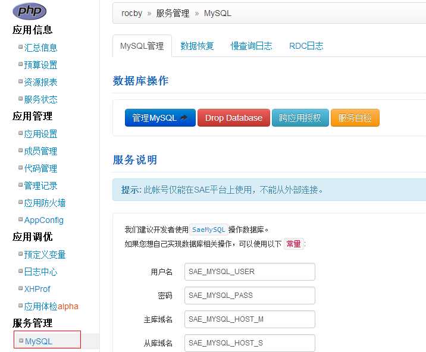Screen dimensions: 426x352
Task: Click MySQL breadcrumb text
Action: coord(218,13)
